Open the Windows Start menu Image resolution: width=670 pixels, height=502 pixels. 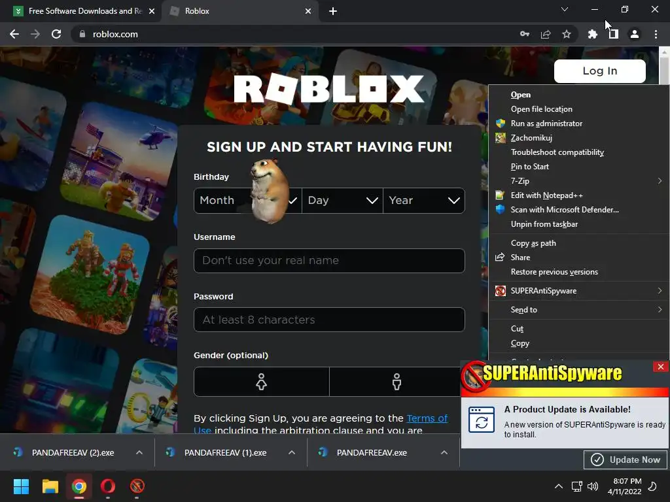[x=21, y=486]
